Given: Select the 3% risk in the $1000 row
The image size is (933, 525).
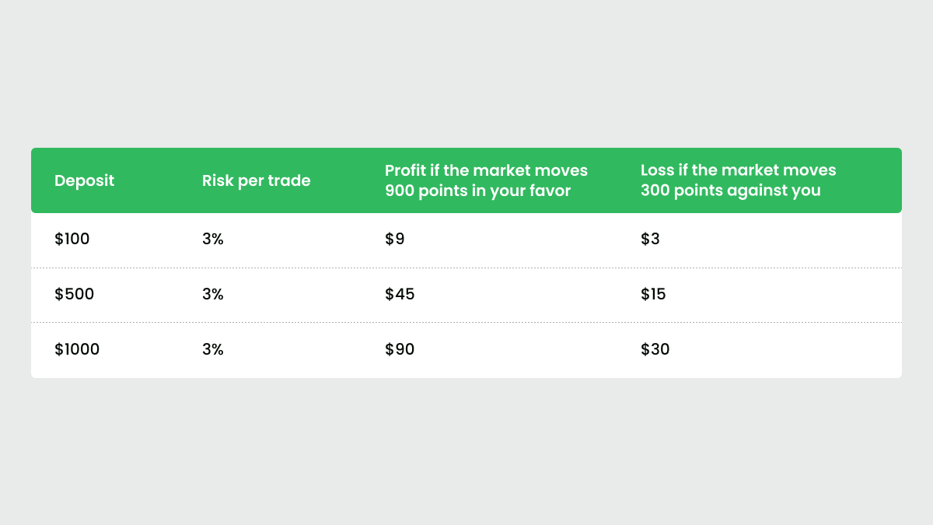Looking at the screenshot, I should 212,350.
